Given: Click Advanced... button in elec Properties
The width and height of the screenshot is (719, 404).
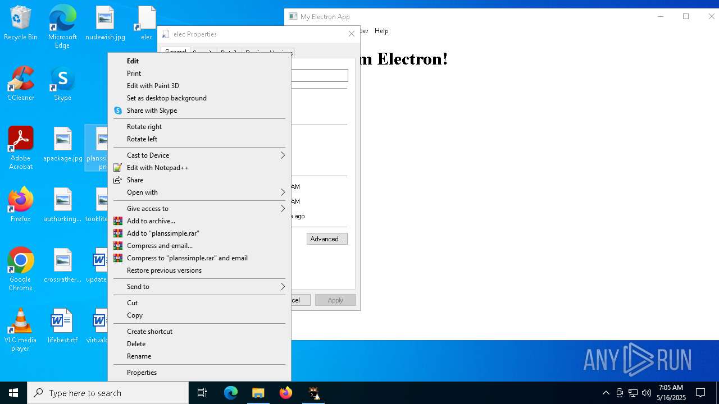Looking at the screenshot, I should pyautogui.click(x=327, y=239).
